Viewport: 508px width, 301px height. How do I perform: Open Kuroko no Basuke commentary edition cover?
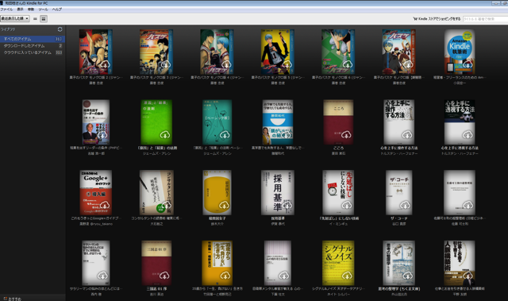(x=398, y=52)
